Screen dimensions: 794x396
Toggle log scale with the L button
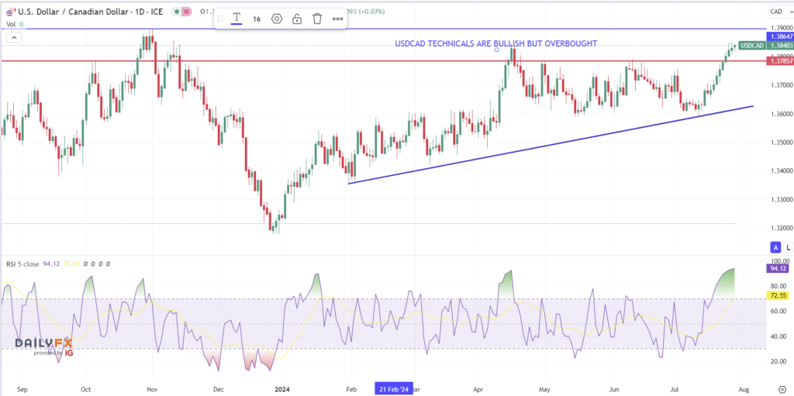pos(787,246)
